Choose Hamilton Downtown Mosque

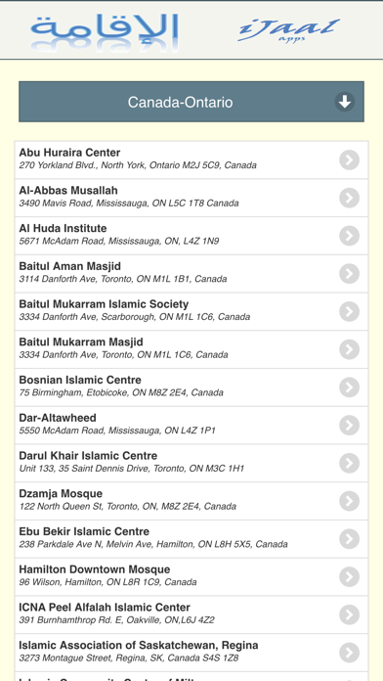[x=191, y=576]
